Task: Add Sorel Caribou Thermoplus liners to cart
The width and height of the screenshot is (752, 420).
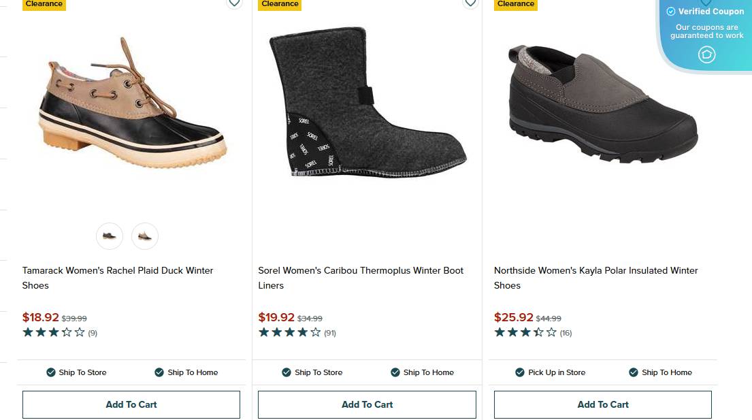Action: [x=367, y=404]
